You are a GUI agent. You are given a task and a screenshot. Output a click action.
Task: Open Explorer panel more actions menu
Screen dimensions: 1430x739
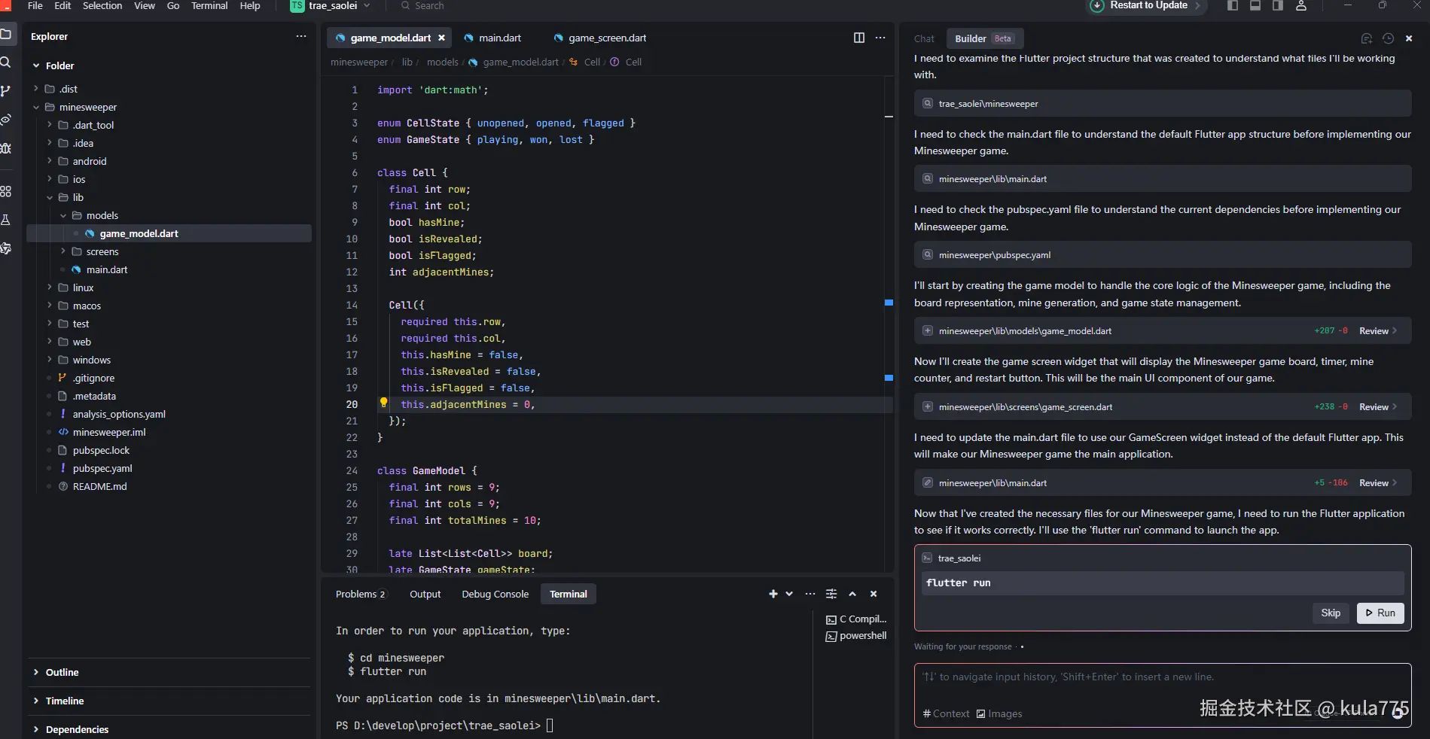(301, 36)
